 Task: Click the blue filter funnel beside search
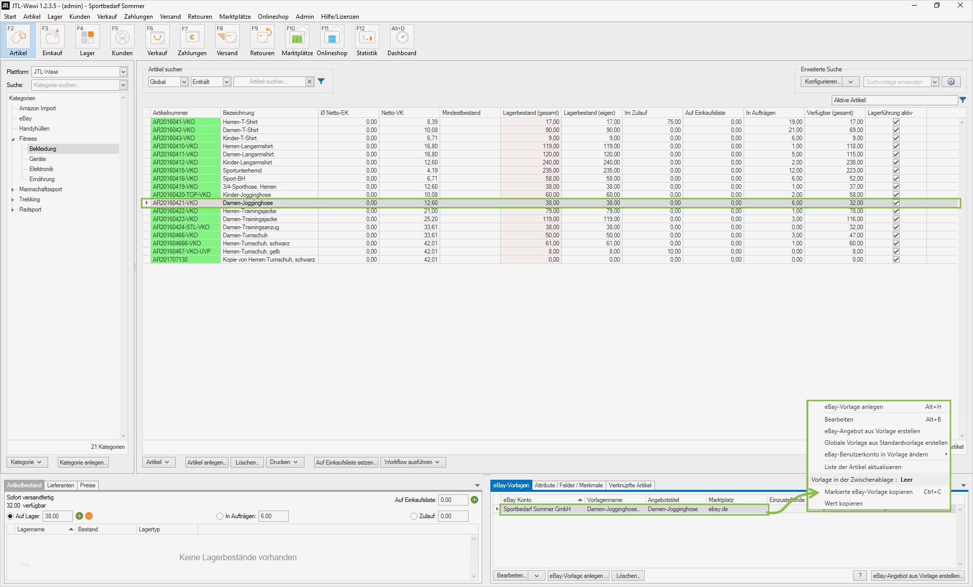click(321, 81)
